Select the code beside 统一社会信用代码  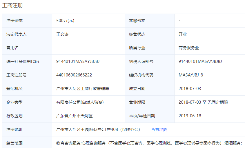click(x=78, y=61)
